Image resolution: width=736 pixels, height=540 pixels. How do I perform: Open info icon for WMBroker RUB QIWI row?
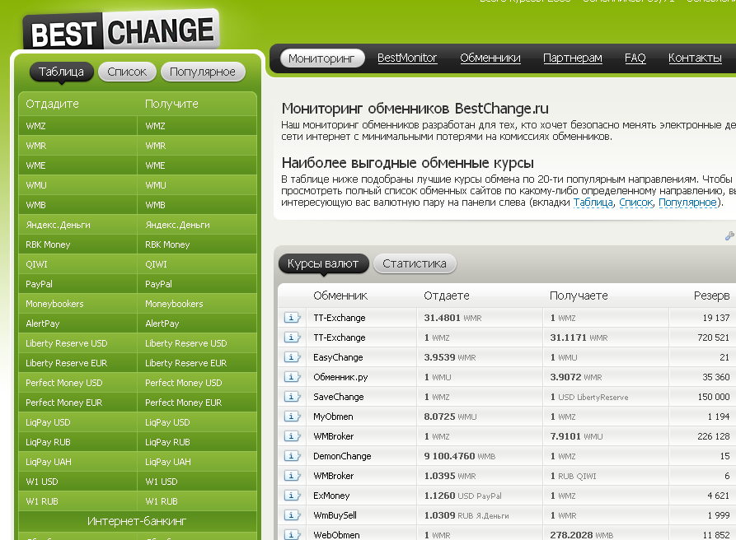coord(292,476)
